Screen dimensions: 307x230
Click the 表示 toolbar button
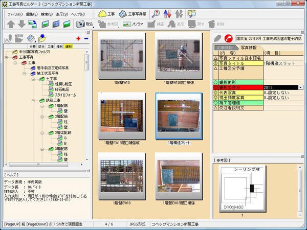[176, 24]
